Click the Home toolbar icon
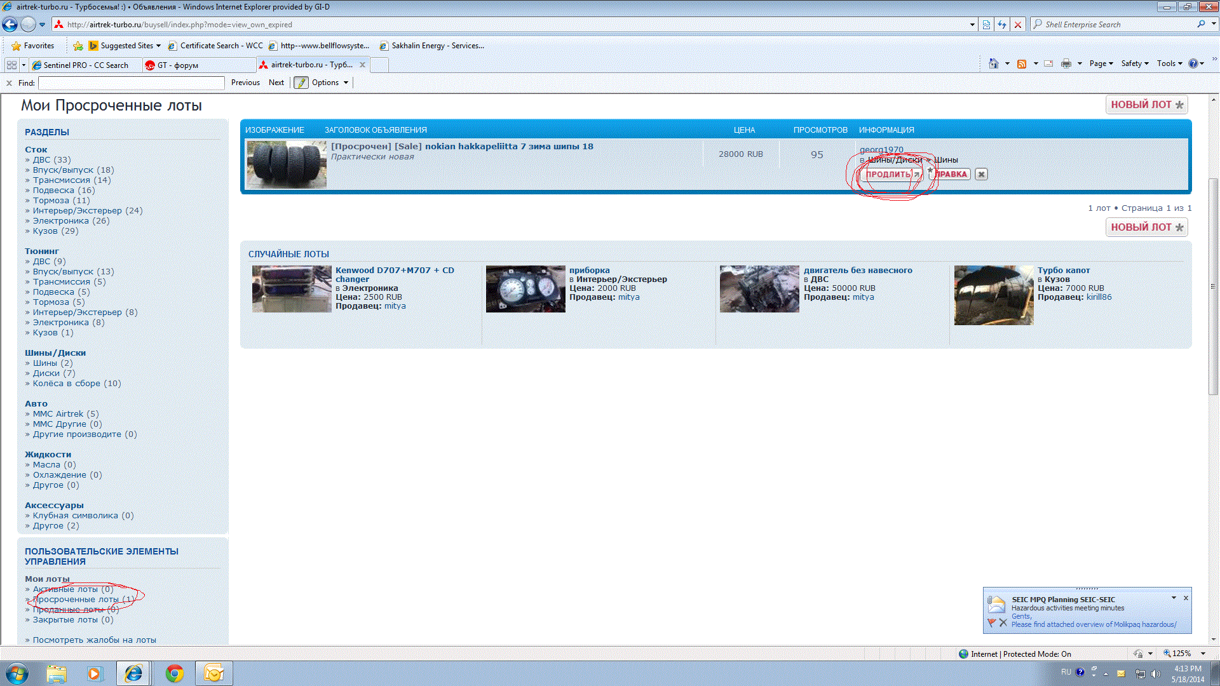The width and height of the screenshot is (1220, 686). (993, 64)
